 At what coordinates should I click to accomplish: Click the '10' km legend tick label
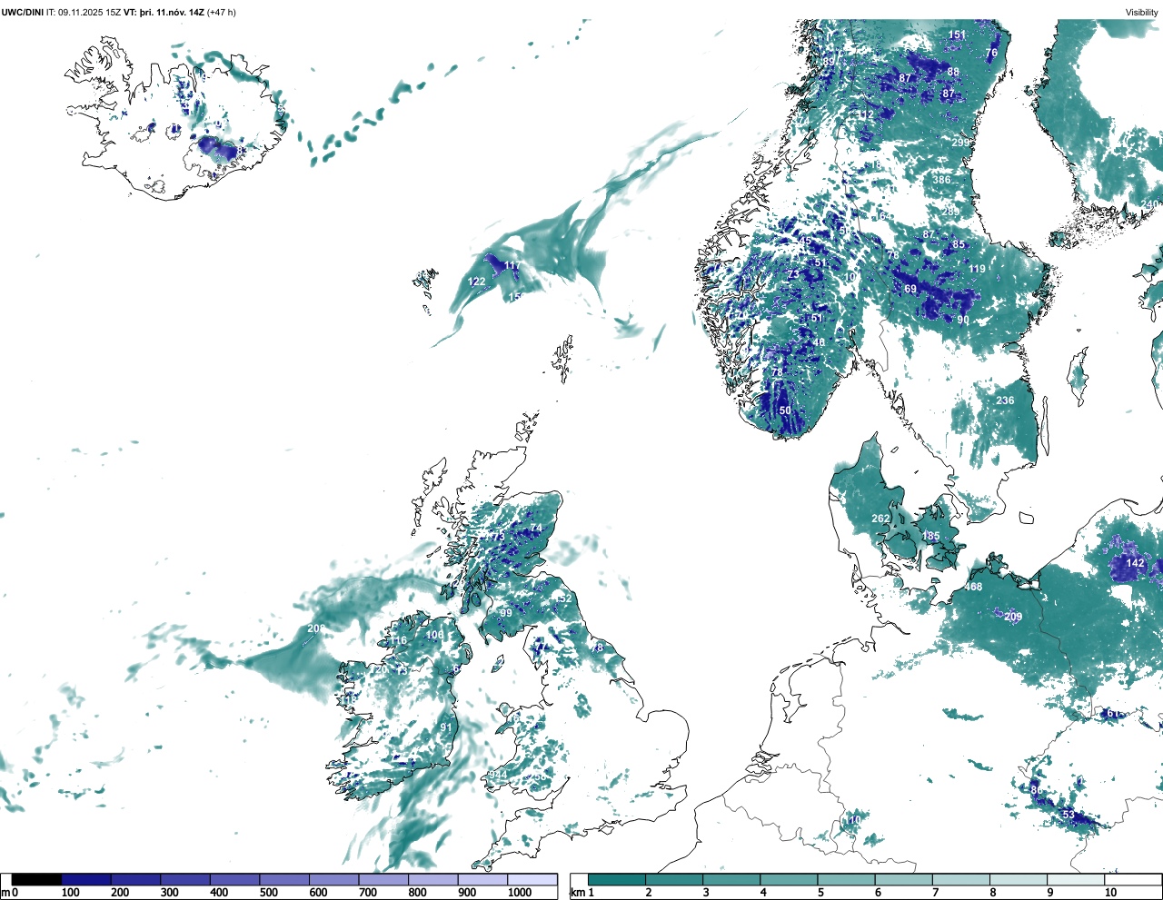pos(1110,893)
